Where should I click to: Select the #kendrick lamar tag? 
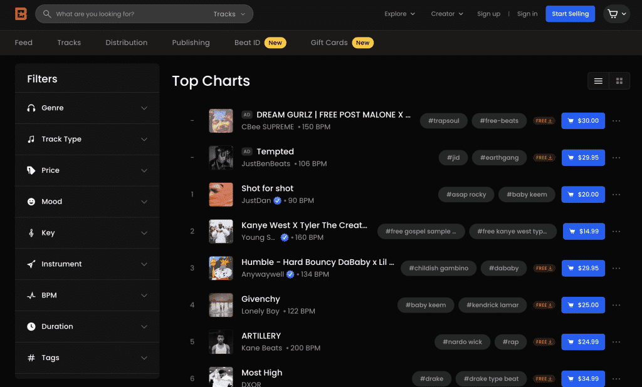tap(492, 306)
